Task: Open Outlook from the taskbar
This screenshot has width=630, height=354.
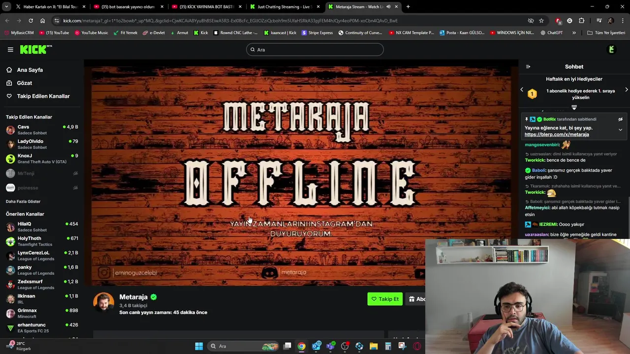Action: click(316, 346)
